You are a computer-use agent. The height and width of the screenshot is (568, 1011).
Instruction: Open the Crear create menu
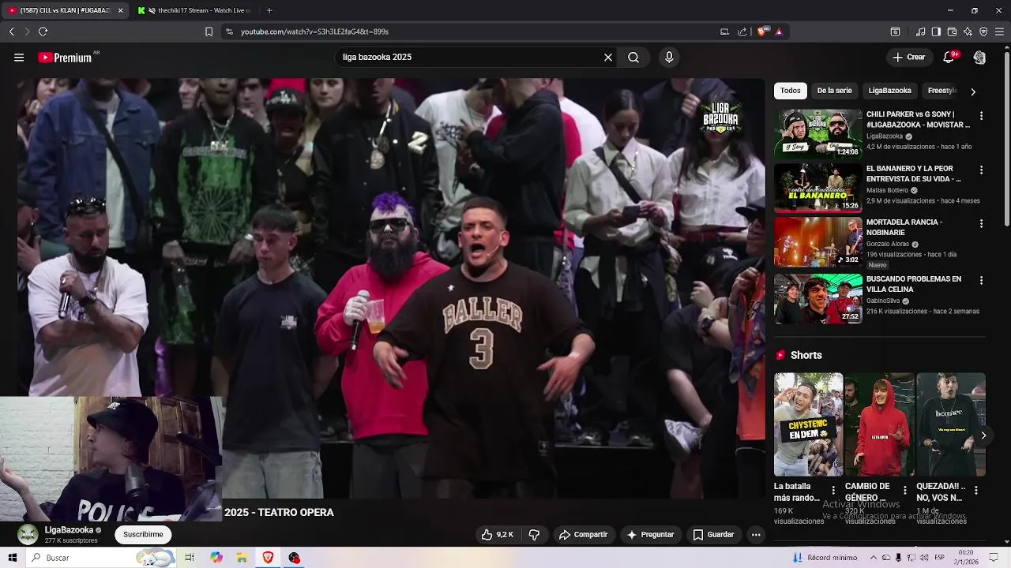908,58
